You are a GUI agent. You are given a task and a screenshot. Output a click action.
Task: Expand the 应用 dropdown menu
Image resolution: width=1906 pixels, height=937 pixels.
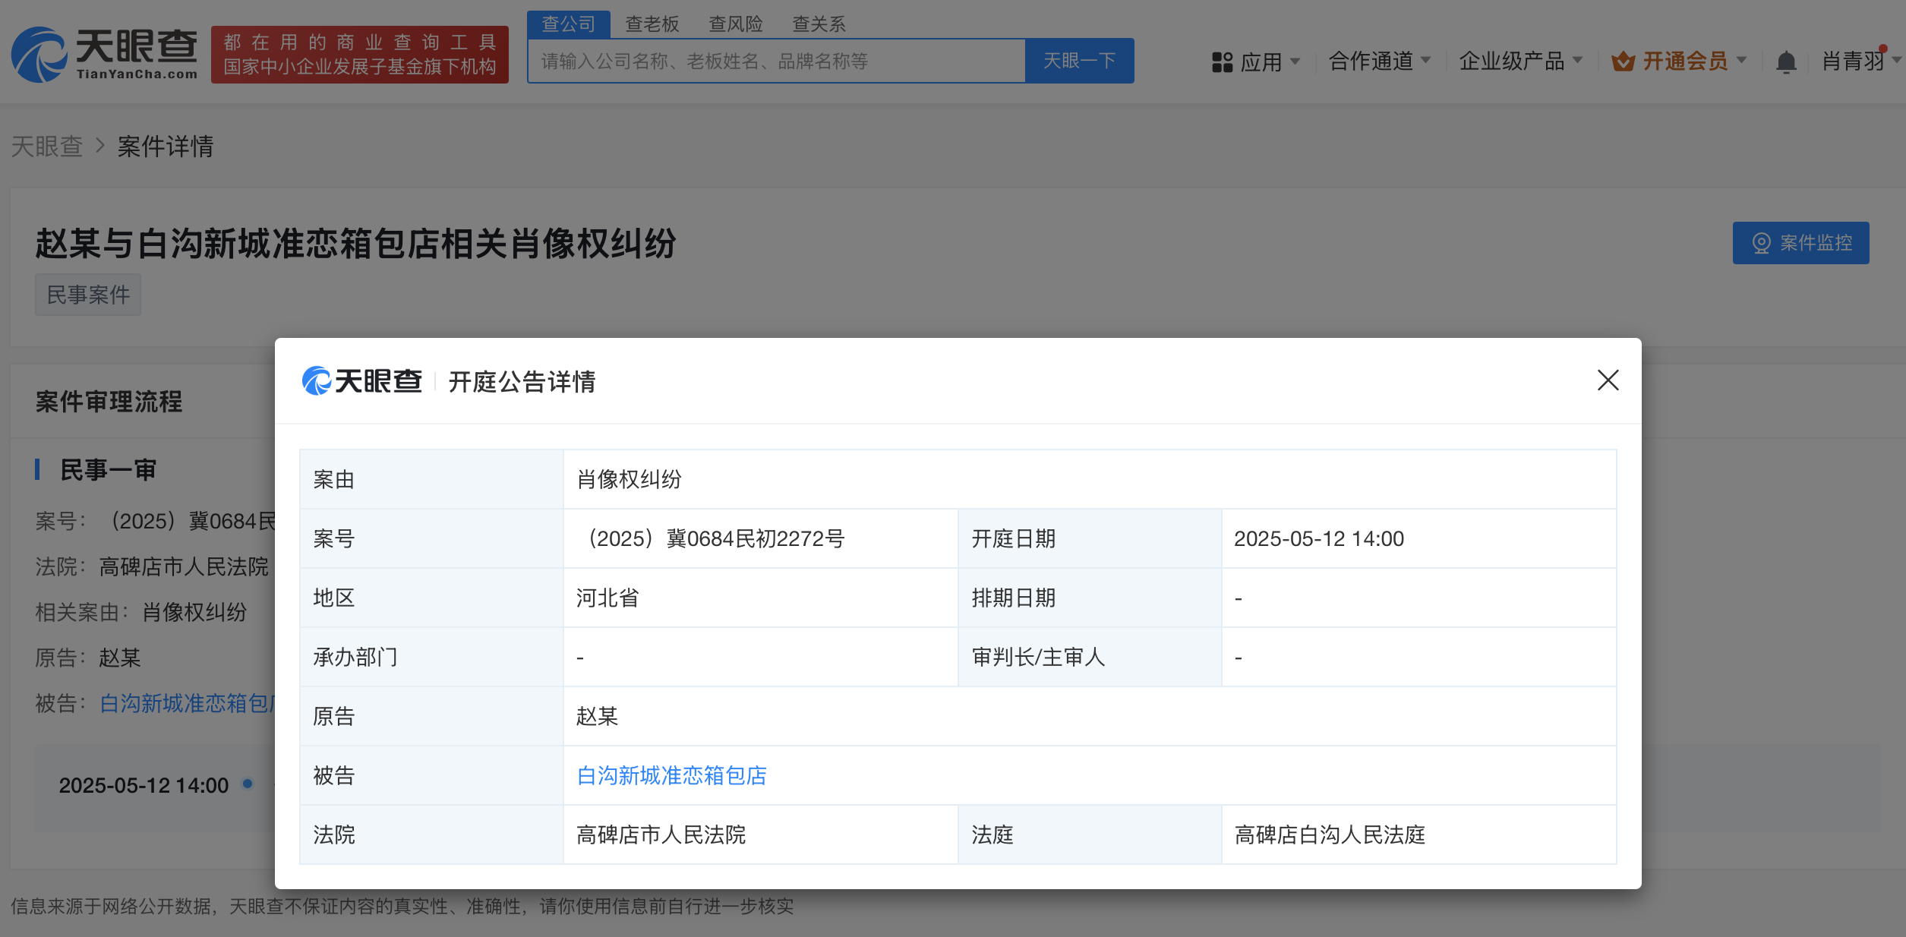click(1261, 62)
